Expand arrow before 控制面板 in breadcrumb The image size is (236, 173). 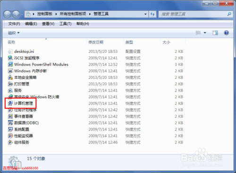click(x=34, y=14)
